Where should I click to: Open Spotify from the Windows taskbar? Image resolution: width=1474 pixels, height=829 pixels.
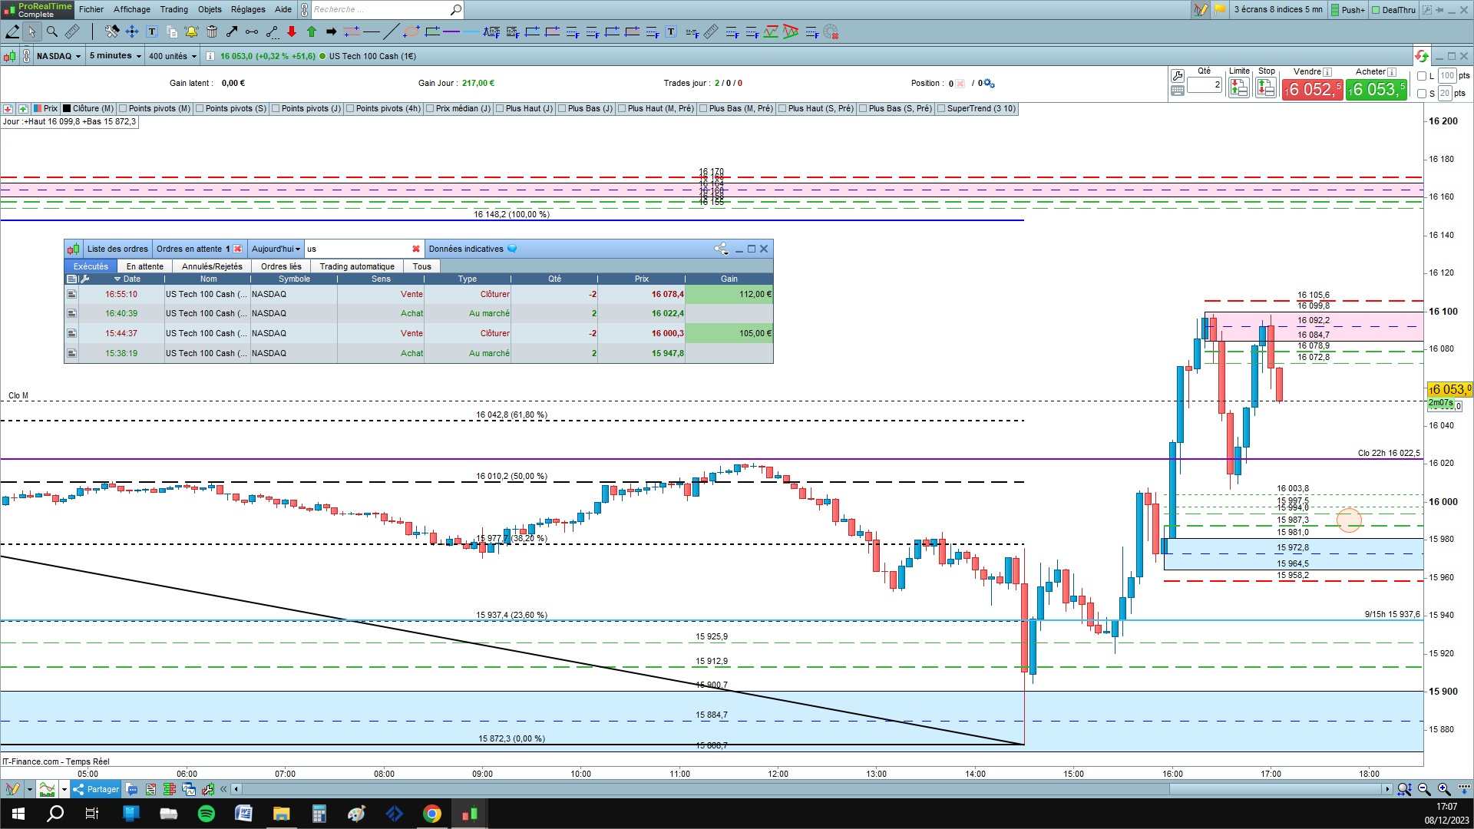point(207,814)
